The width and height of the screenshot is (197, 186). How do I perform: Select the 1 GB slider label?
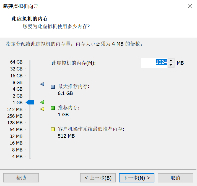pyautogui.click(x=18, y=103)
